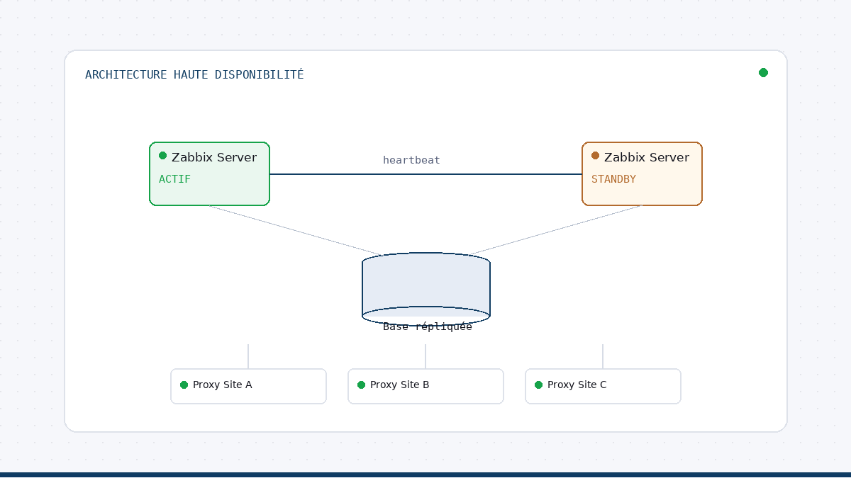Click the green dot on the active Zabbix Server

162,155
